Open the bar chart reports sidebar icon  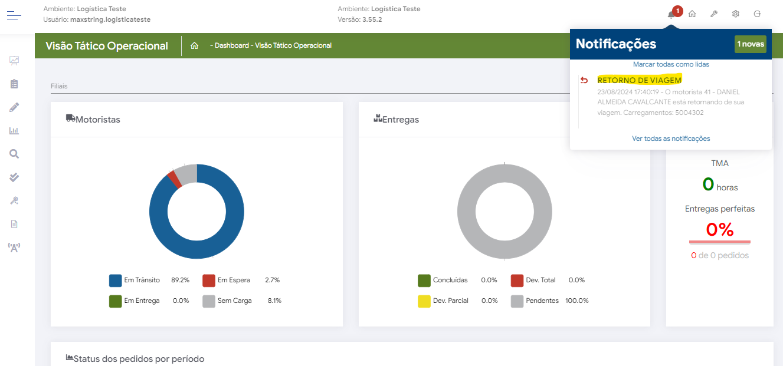(x=14, y=131)
